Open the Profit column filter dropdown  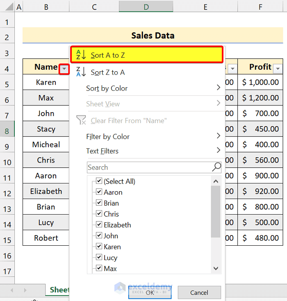pos(278,69)
